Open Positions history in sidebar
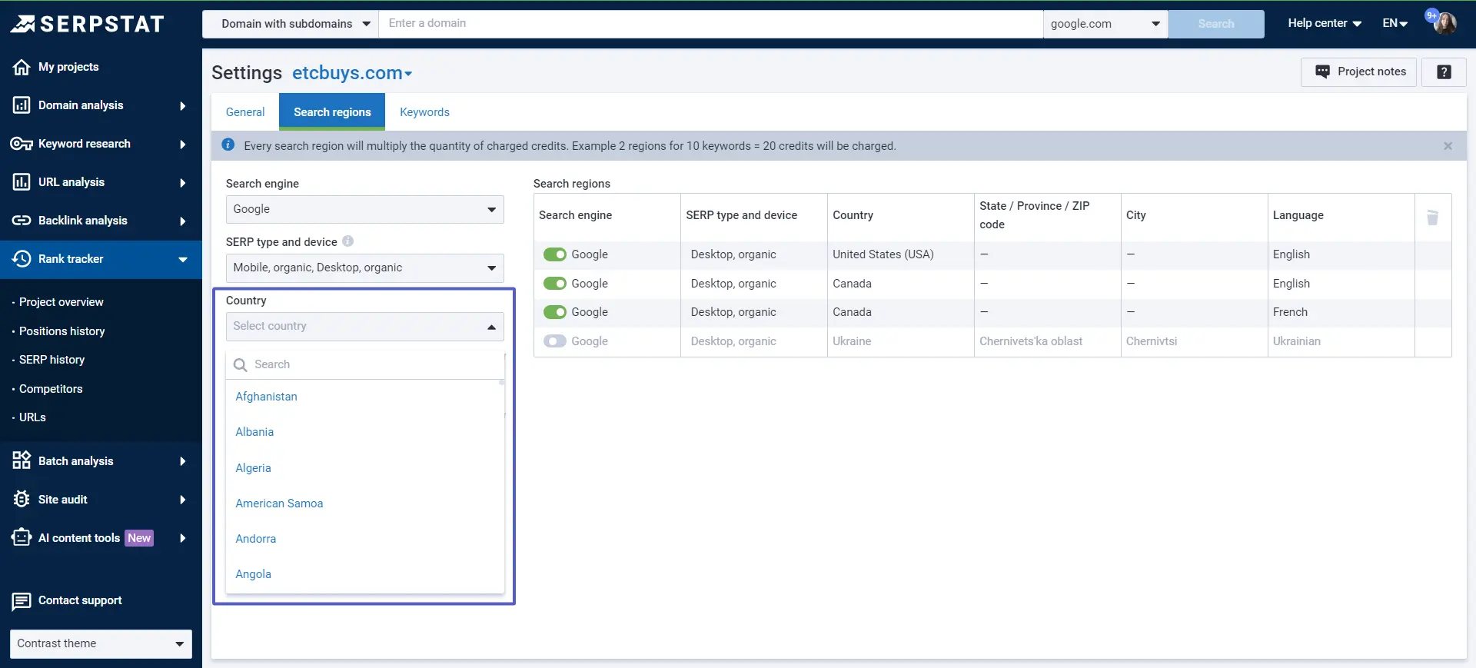Image resolution: width=1476 pixels, height=668 pixels. (x=61, y=331)
